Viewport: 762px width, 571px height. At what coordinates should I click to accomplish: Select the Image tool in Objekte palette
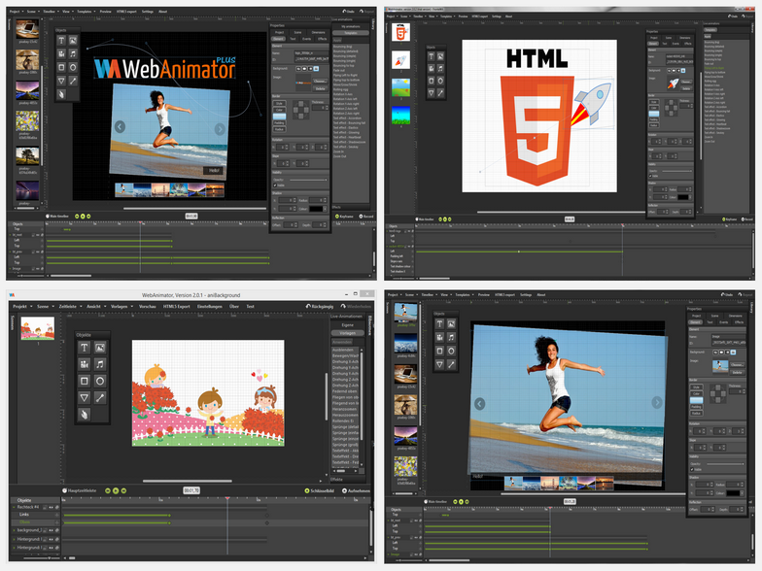[100, 348]
